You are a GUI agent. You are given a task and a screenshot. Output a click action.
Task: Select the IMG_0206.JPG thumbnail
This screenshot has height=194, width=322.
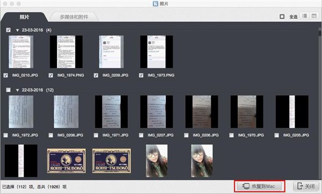[x=202, y=111]
